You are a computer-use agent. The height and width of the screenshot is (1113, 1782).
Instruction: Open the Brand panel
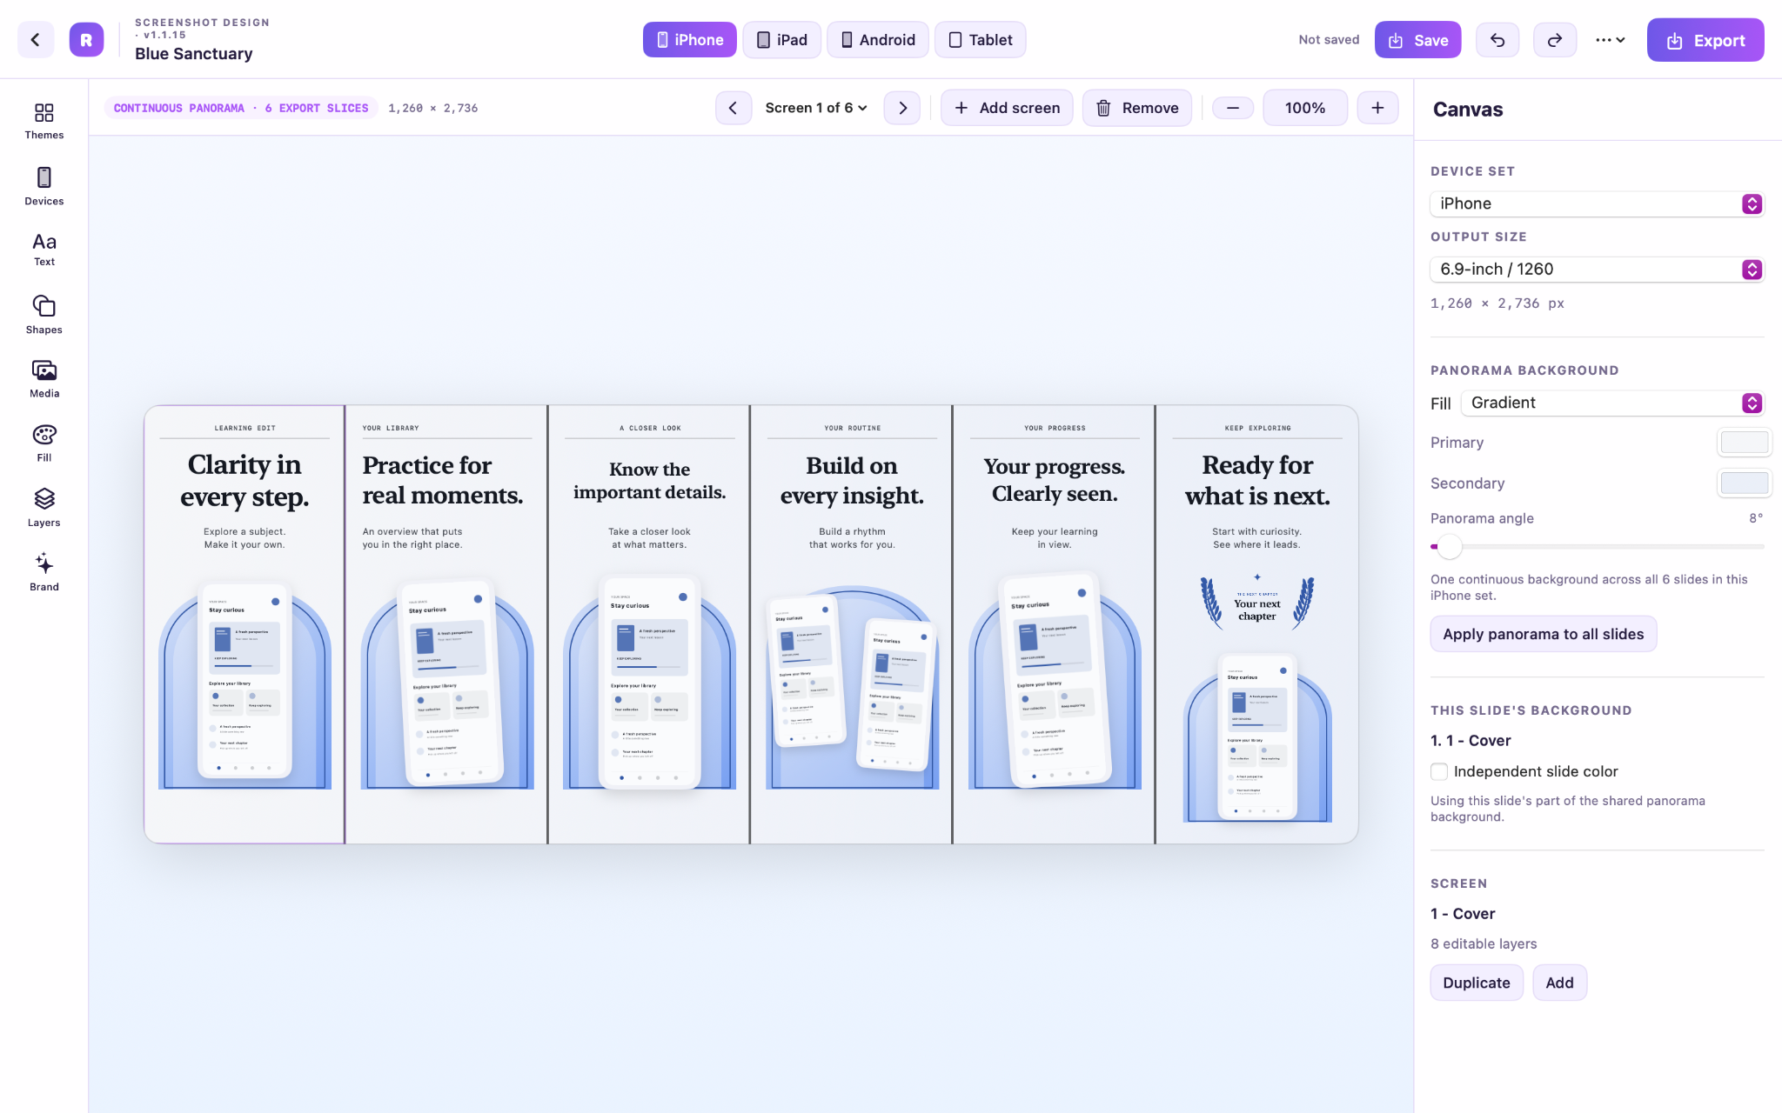(x=44, y=572)
